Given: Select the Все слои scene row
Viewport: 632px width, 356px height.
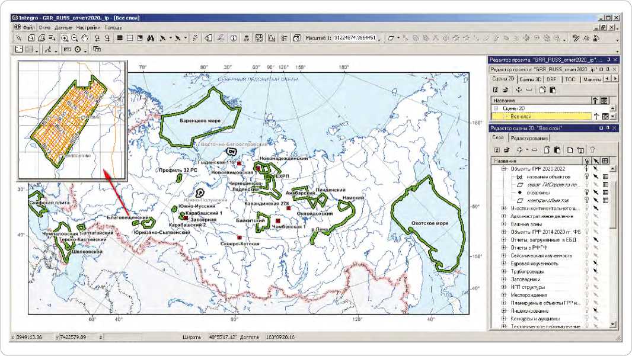Looking at the screenshot, I should point(541,116).
